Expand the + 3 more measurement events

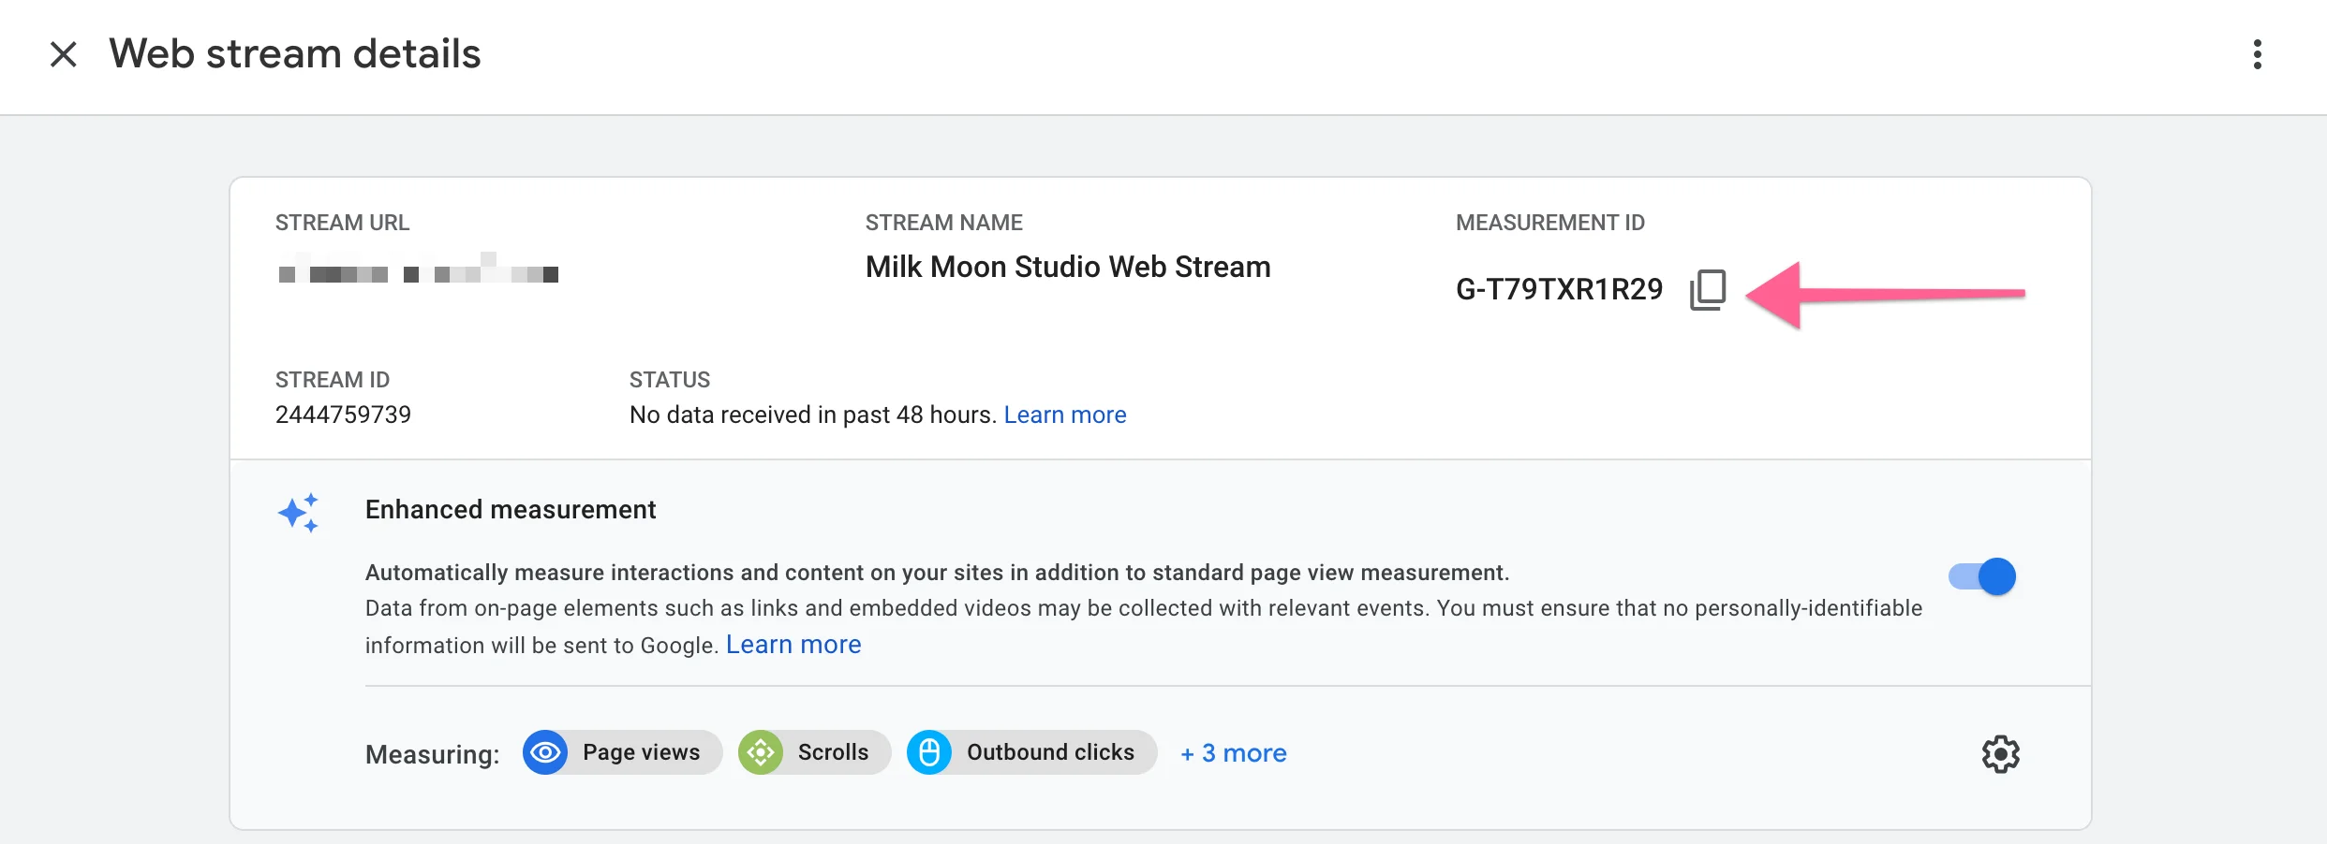coord(1233,753)
